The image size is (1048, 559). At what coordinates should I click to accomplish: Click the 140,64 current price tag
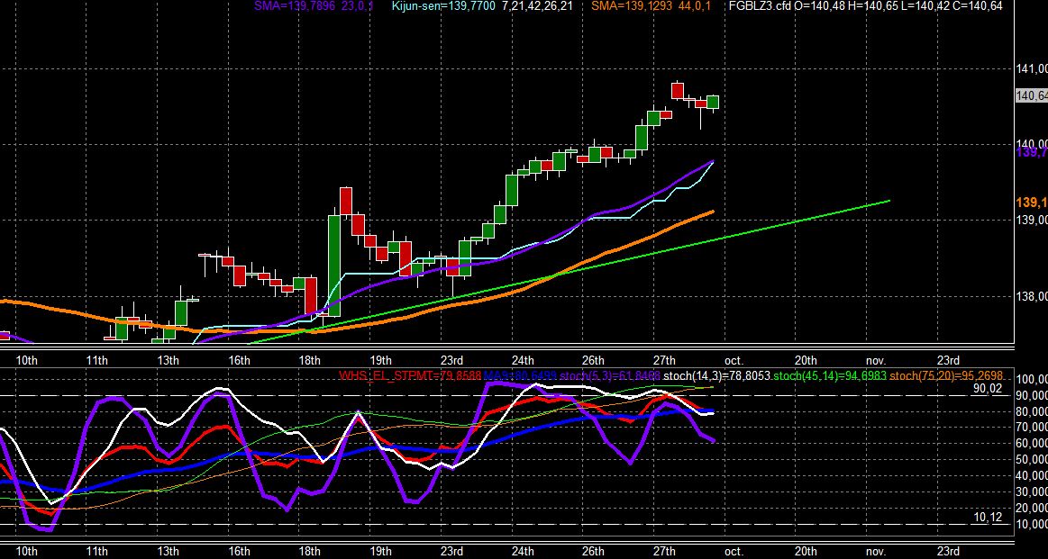pyautogui.click(x=1031, y=96)
